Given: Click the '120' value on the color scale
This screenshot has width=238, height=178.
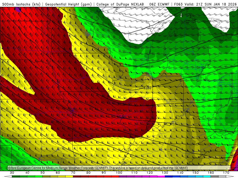Looking at the screenshot, I should [x=150, y=173].
